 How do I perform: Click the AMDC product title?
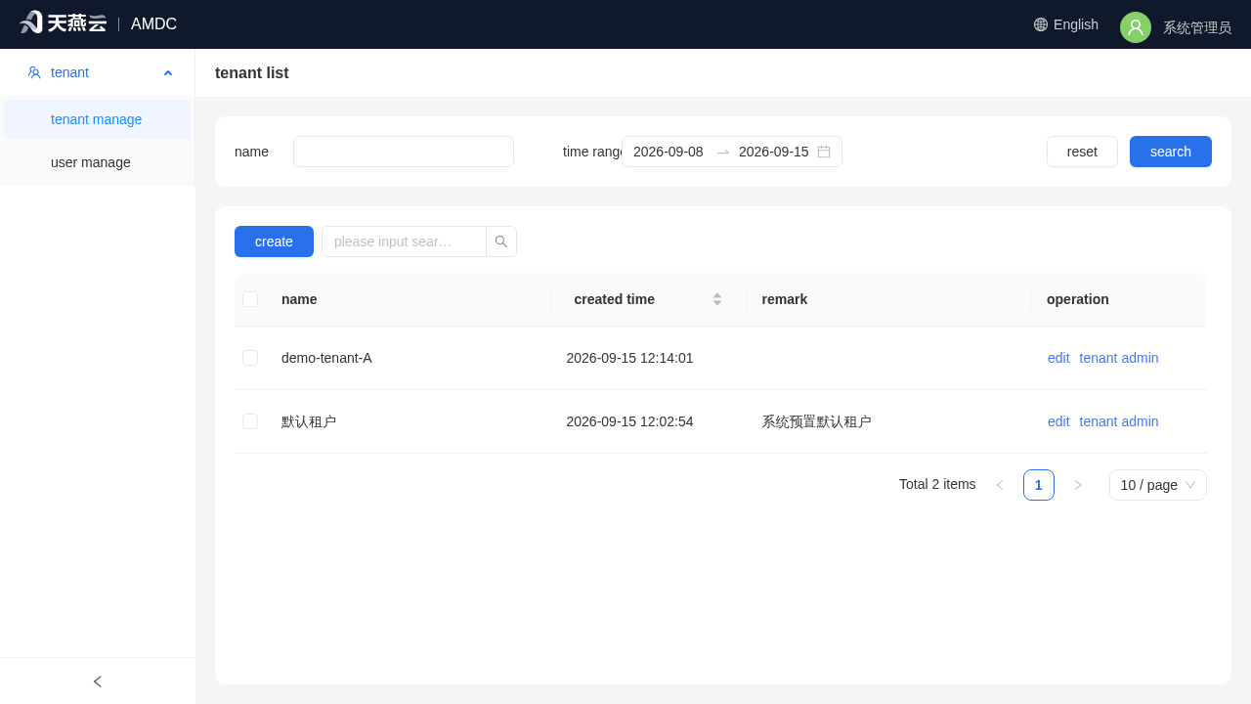153,24
